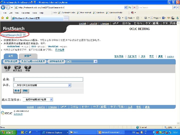Expand the address bar dropdown arrow
This screenshot has height=135, width=180.
click(126, 7)
